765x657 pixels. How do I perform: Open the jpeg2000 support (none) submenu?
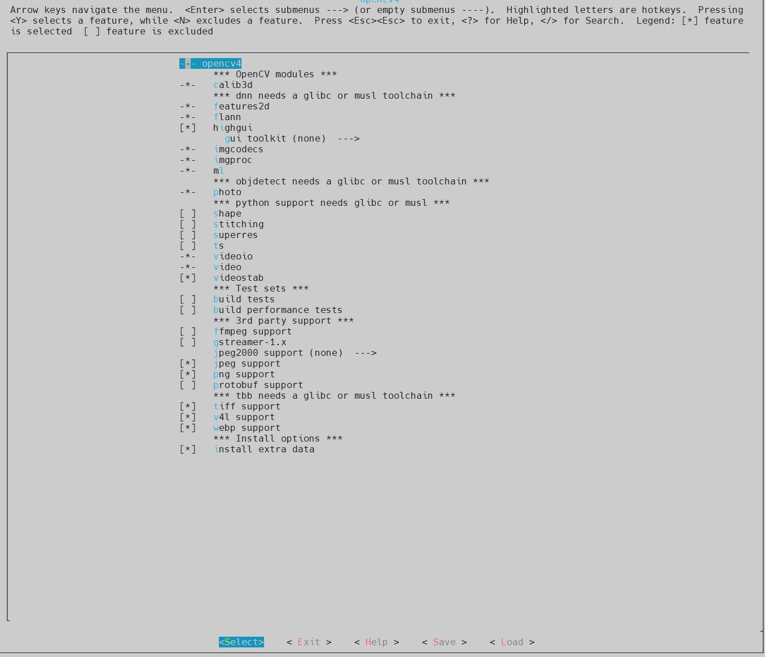click(x=295, y=353)
